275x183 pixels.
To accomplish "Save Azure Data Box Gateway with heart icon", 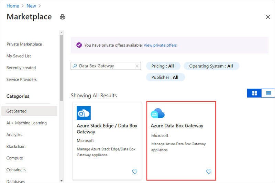I will click(209, 172).
